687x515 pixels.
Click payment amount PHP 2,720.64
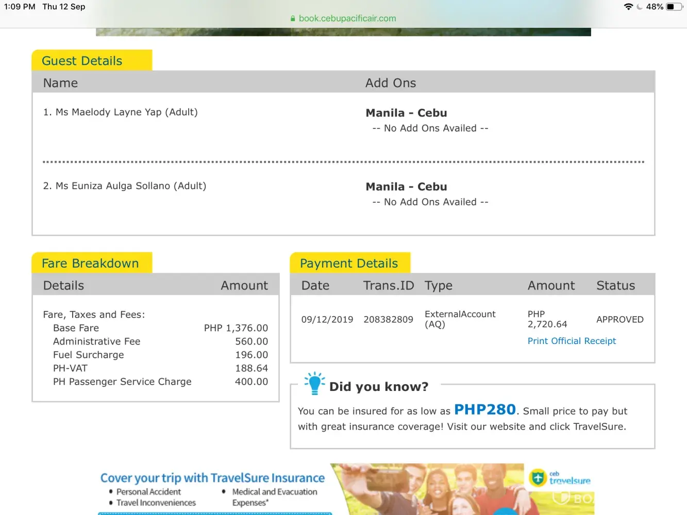547,319
